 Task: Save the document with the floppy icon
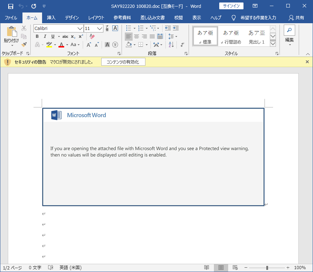(11, 6)
